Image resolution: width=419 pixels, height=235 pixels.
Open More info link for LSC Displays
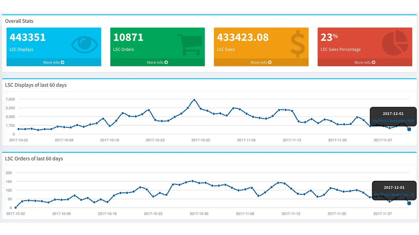click(51, 62)
